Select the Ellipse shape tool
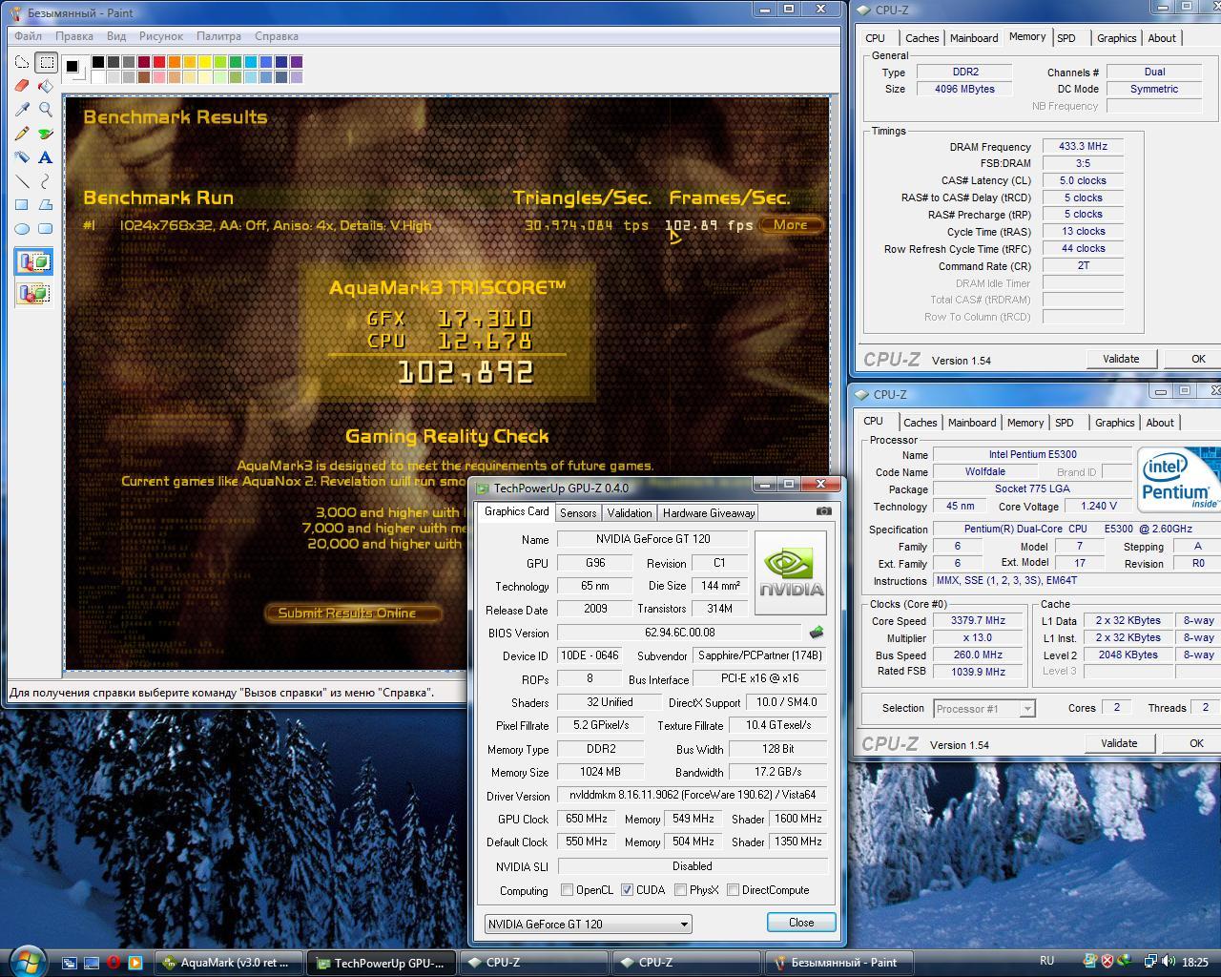This screenshot has width=1221, height=977. pos(22,229)
